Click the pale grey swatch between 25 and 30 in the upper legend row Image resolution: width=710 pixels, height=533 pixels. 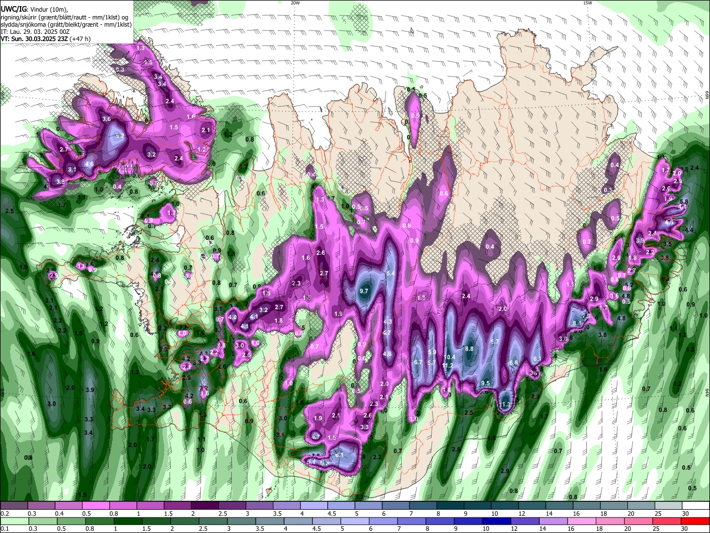[668, 505]
